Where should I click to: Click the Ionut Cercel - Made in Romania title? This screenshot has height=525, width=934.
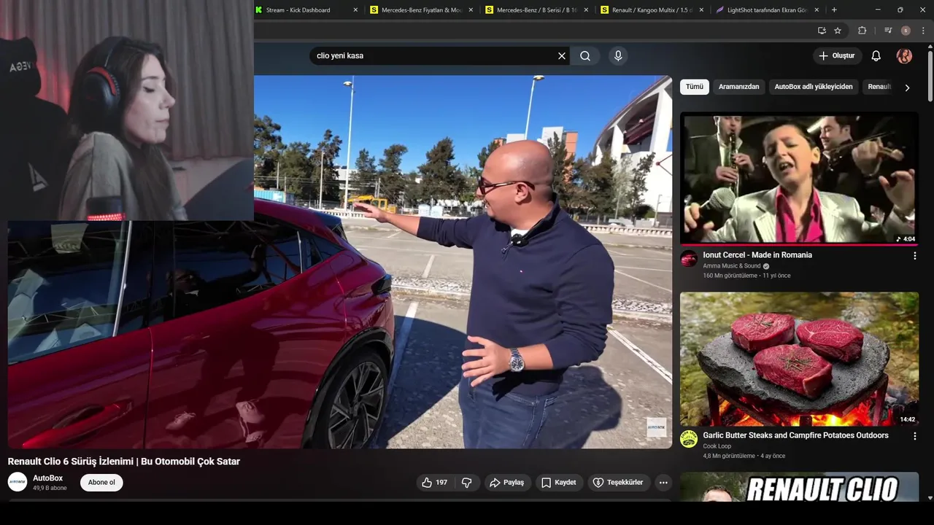point(757,255)
